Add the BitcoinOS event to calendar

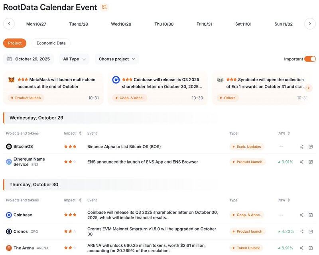(311, 147)
